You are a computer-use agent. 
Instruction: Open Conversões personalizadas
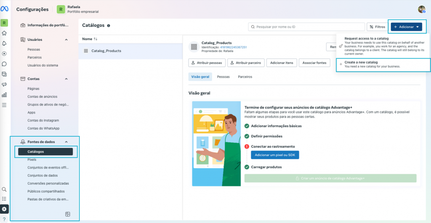click(48, 183)
